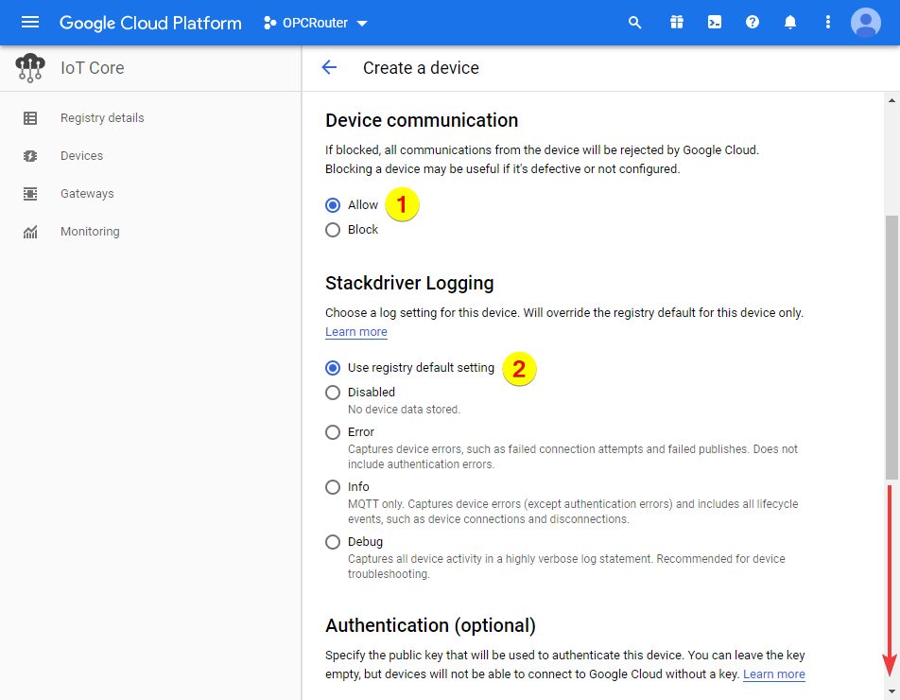Image resolution: width=900 pixels, height=700 pixels.
Task: Click the back arrow on Create a device
Action: pyautogui.click(x=328, y=67)
